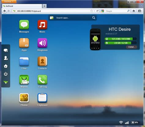Click the HTC Desire phone image

pos(95,39)
